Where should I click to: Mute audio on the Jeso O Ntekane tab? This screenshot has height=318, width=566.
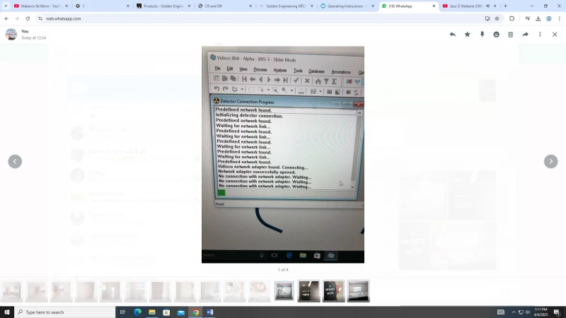(487, 6)
